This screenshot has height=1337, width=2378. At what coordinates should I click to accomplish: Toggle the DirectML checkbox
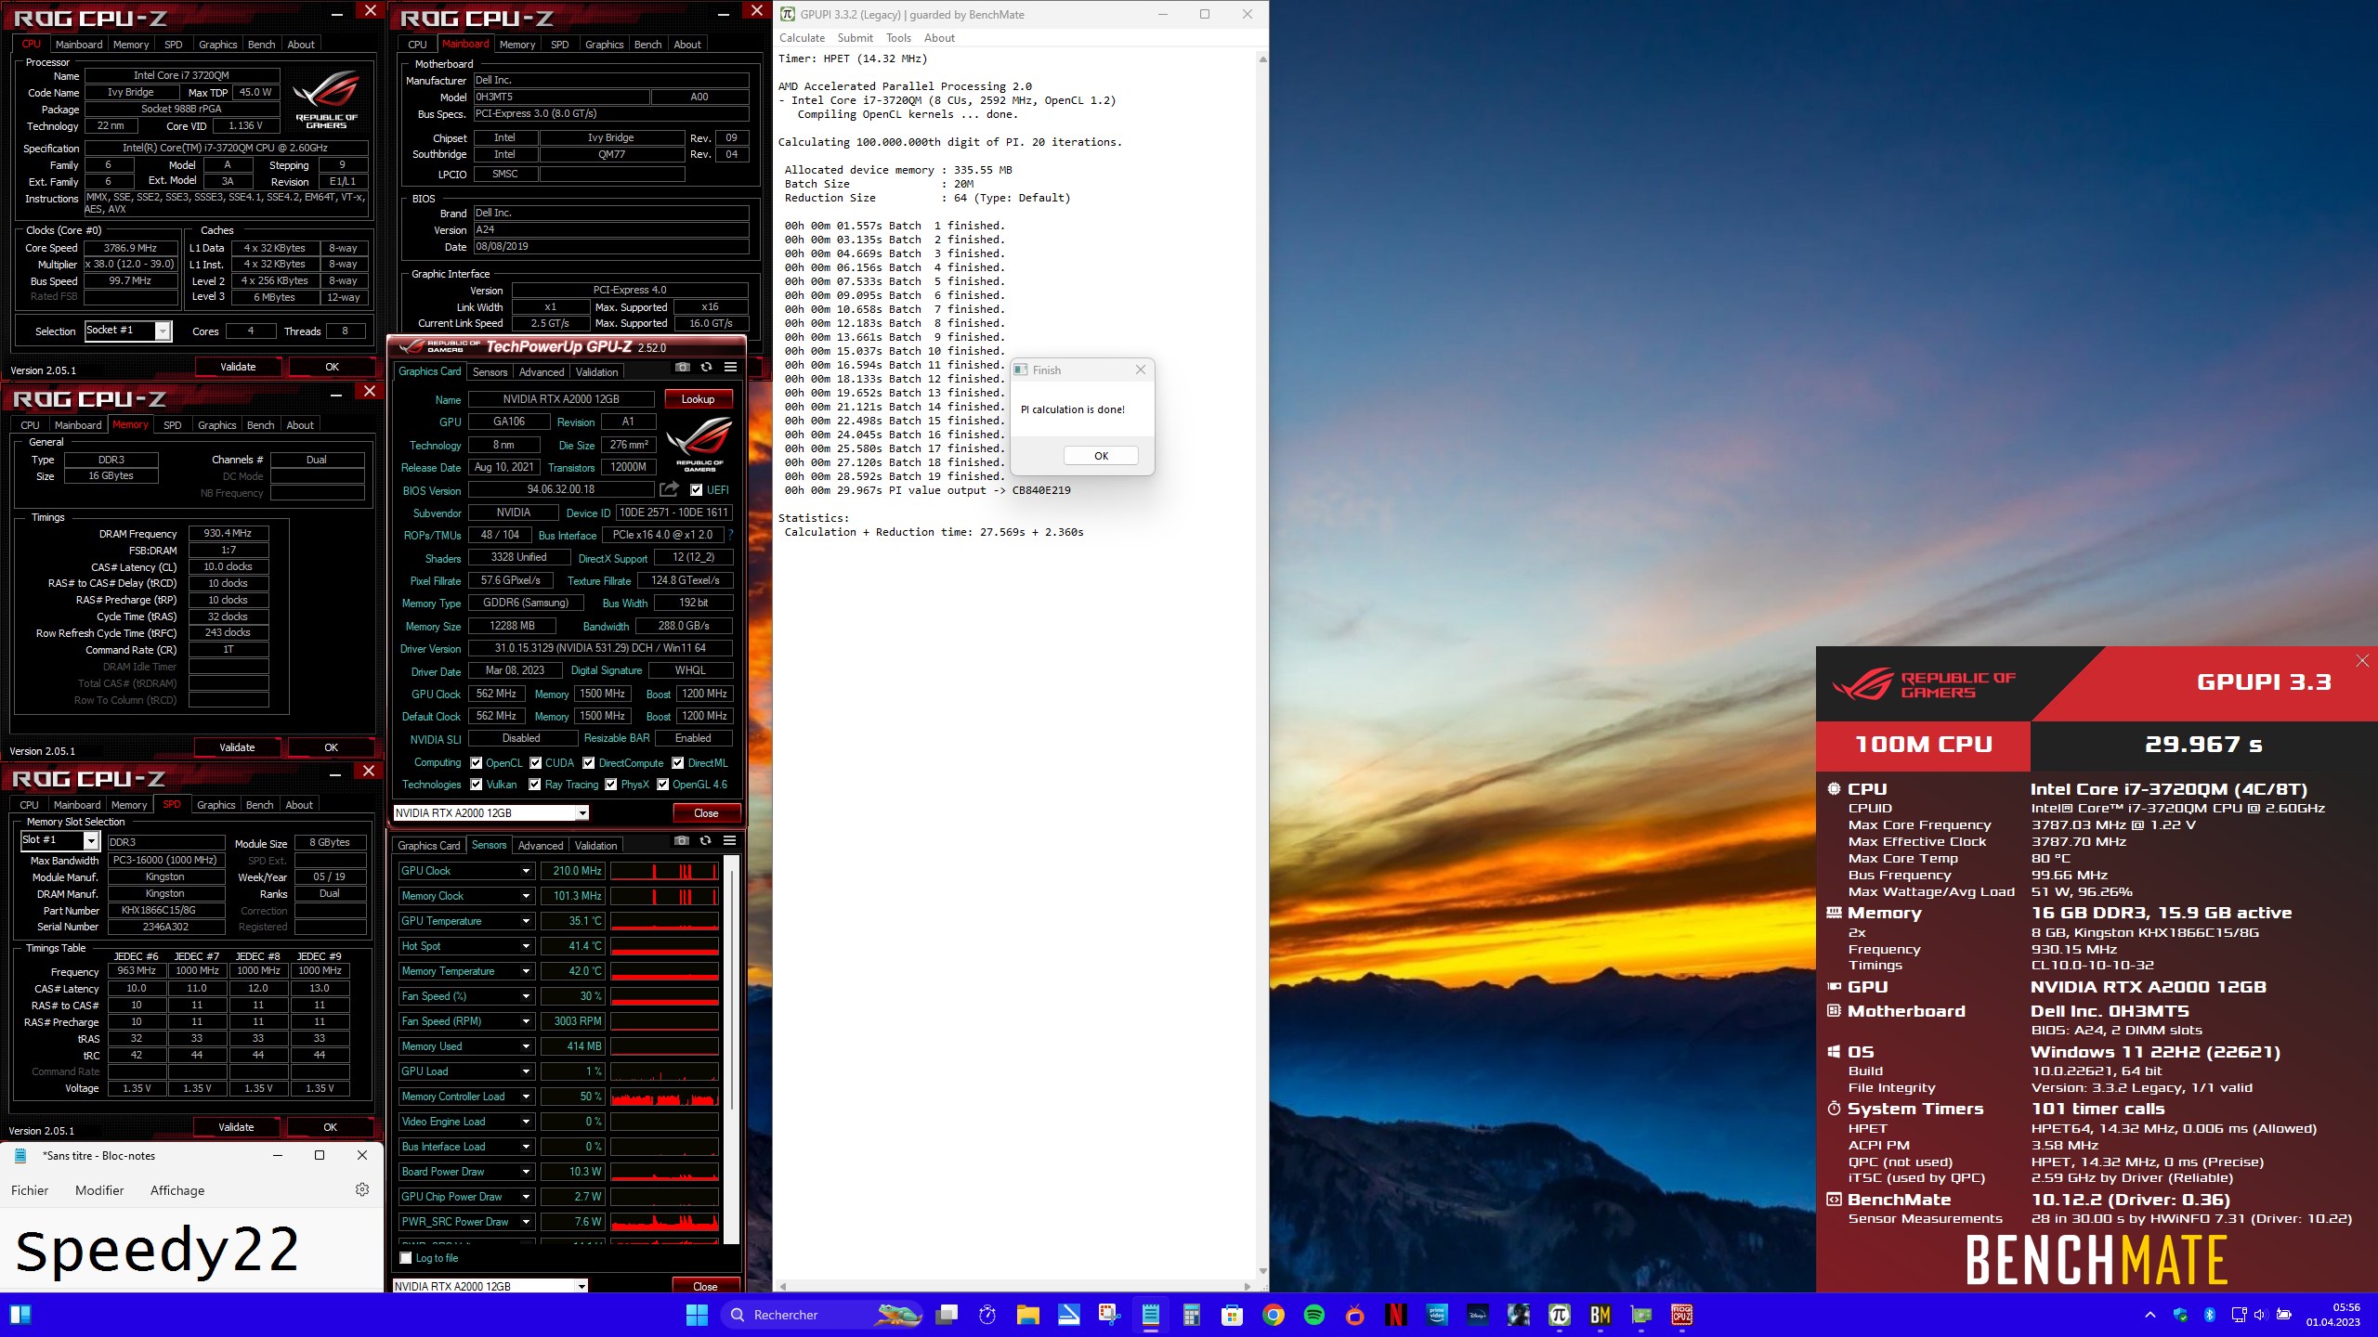[x=678, y=763]
